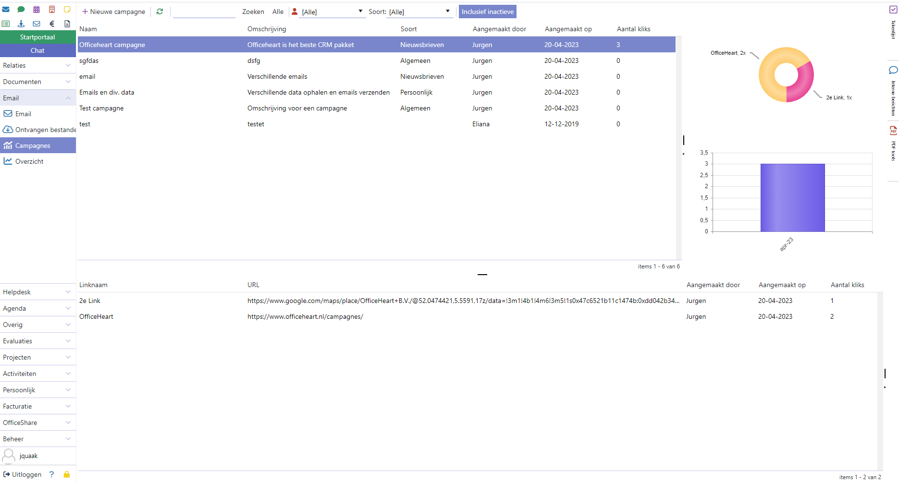Collapse the Email menu section
899x483 pixels.
[38, 98]
